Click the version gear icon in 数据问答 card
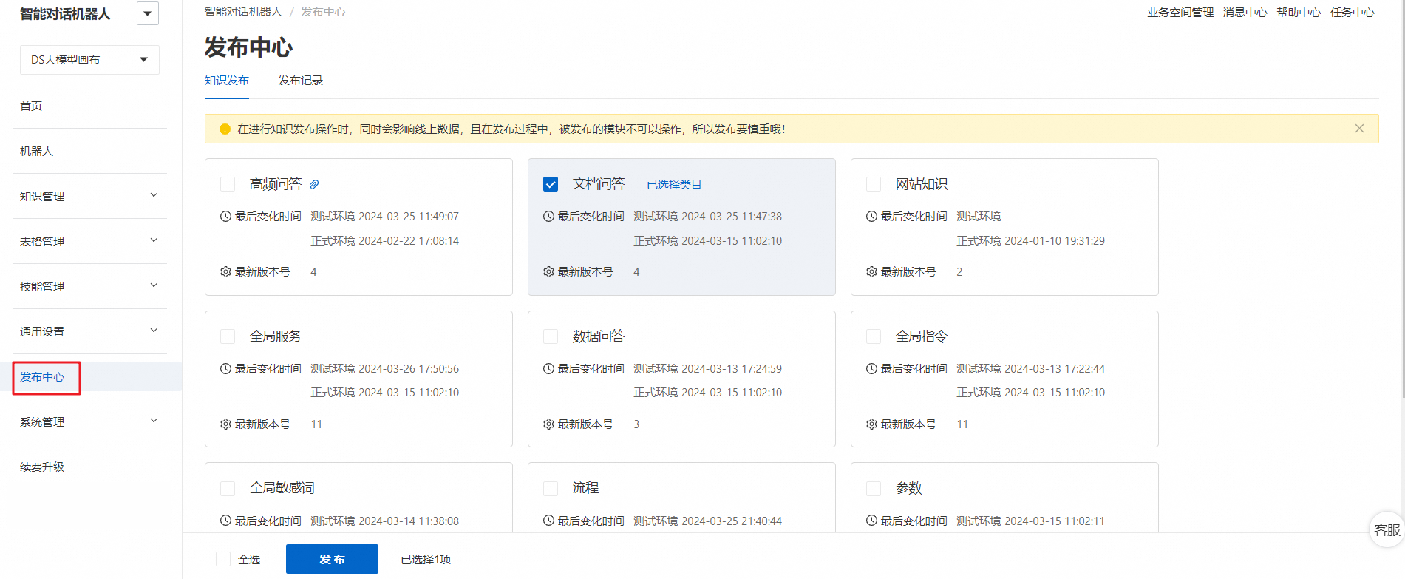 (549, 424)
